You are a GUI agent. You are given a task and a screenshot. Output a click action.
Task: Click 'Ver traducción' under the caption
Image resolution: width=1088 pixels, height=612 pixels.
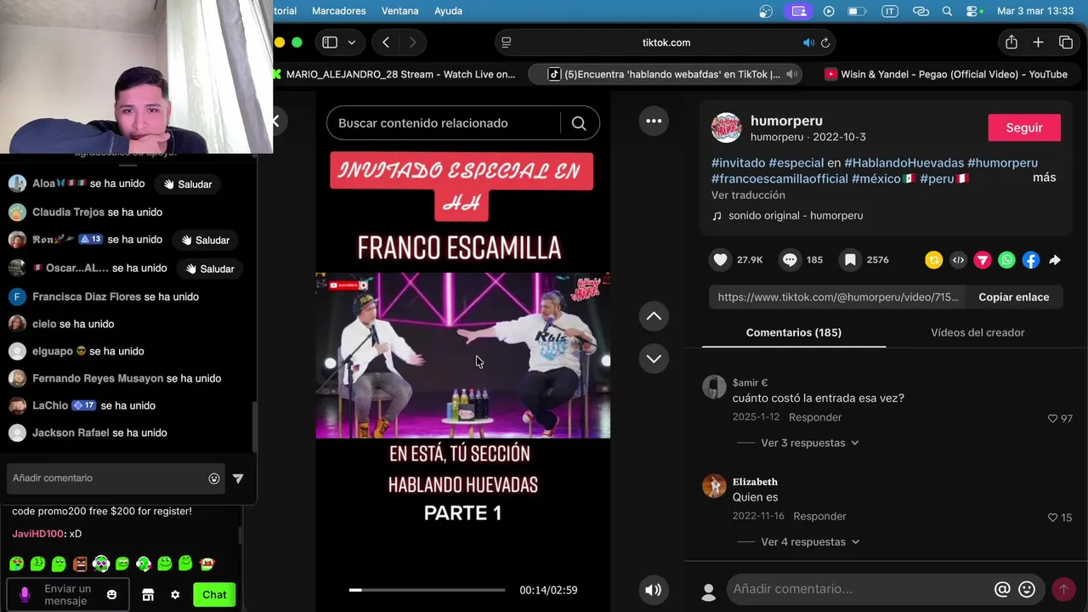coord(748,195)
